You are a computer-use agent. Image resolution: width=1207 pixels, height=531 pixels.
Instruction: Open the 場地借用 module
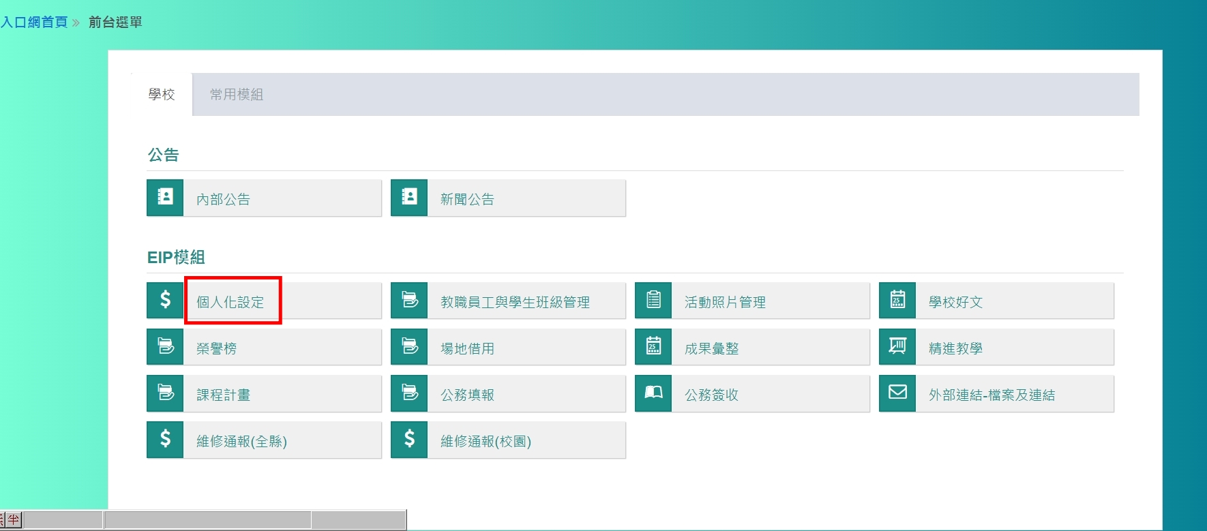click(x=467, y=348)
